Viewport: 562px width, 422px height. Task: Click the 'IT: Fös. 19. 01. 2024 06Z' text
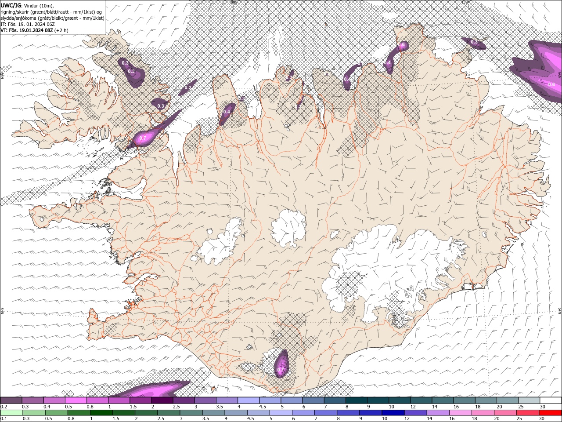coord(27,24)
